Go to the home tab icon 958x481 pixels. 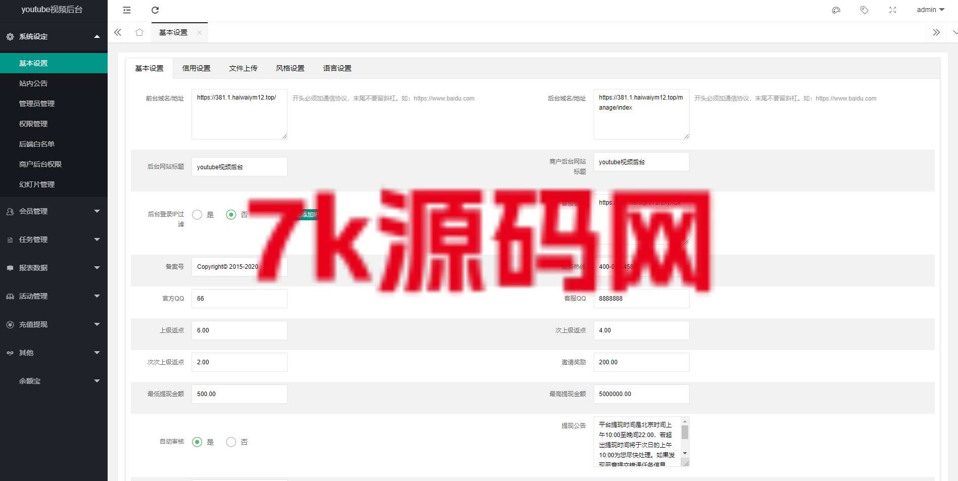[139, 32]
